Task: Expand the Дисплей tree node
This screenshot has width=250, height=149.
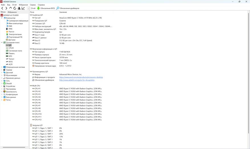Action: (x=2, y=73)
